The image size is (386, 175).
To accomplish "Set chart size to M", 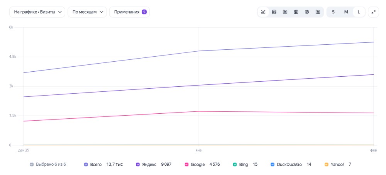I will pyautogui.click(x=346, y=12).
